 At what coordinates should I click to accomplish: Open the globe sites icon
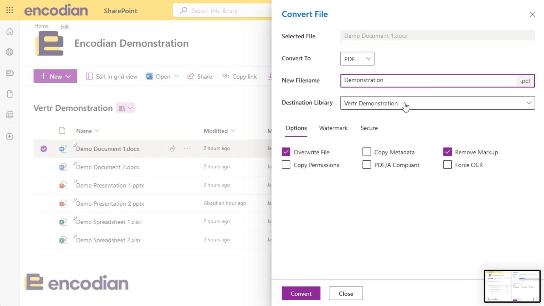tap(10, 52)
